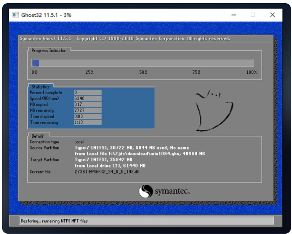Click the "Current file" label

click(x=40, y=172)
